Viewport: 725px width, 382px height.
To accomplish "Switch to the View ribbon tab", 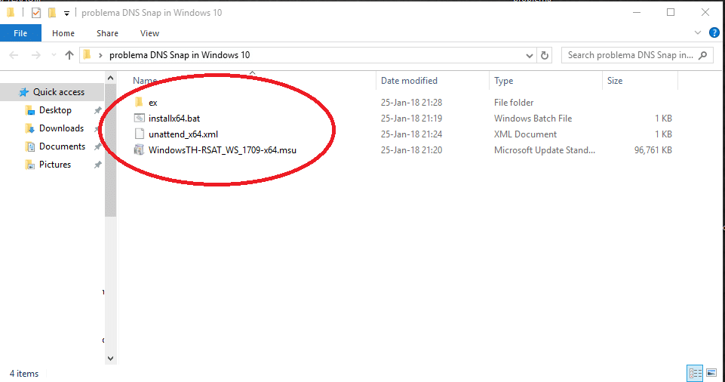I will (149, 33).
